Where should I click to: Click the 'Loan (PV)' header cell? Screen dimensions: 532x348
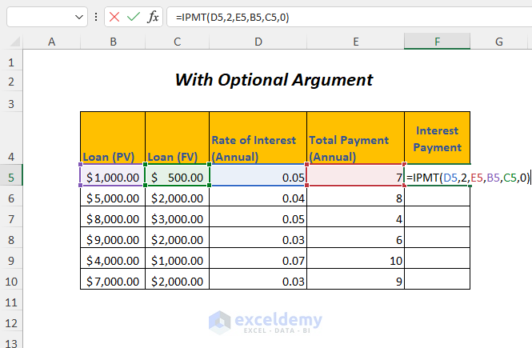113,138
